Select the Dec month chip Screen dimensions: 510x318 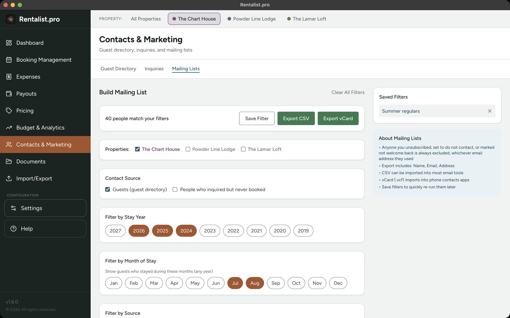(x=338, y=283)
